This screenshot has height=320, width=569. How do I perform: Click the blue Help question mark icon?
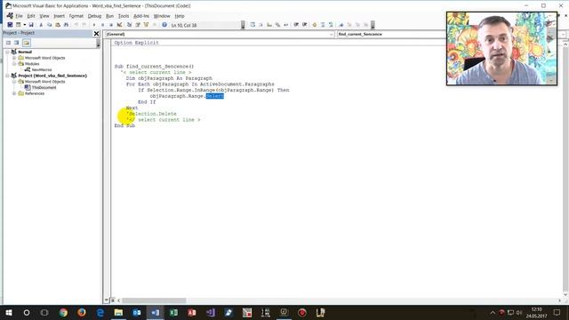164,25
